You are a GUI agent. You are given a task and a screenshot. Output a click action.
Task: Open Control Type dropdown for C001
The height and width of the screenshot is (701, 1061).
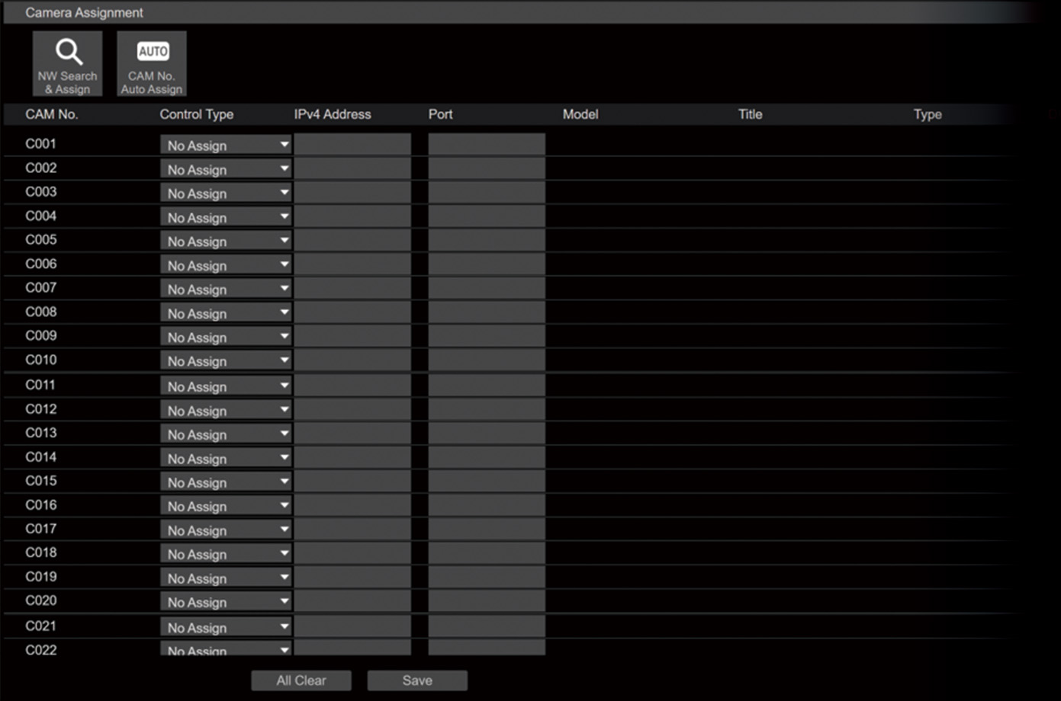pyautogui.click(x=226, y=145)
